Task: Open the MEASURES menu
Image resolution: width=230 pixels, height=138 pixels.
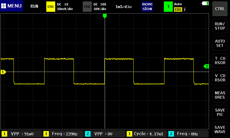Action: (x=220, y=95)
